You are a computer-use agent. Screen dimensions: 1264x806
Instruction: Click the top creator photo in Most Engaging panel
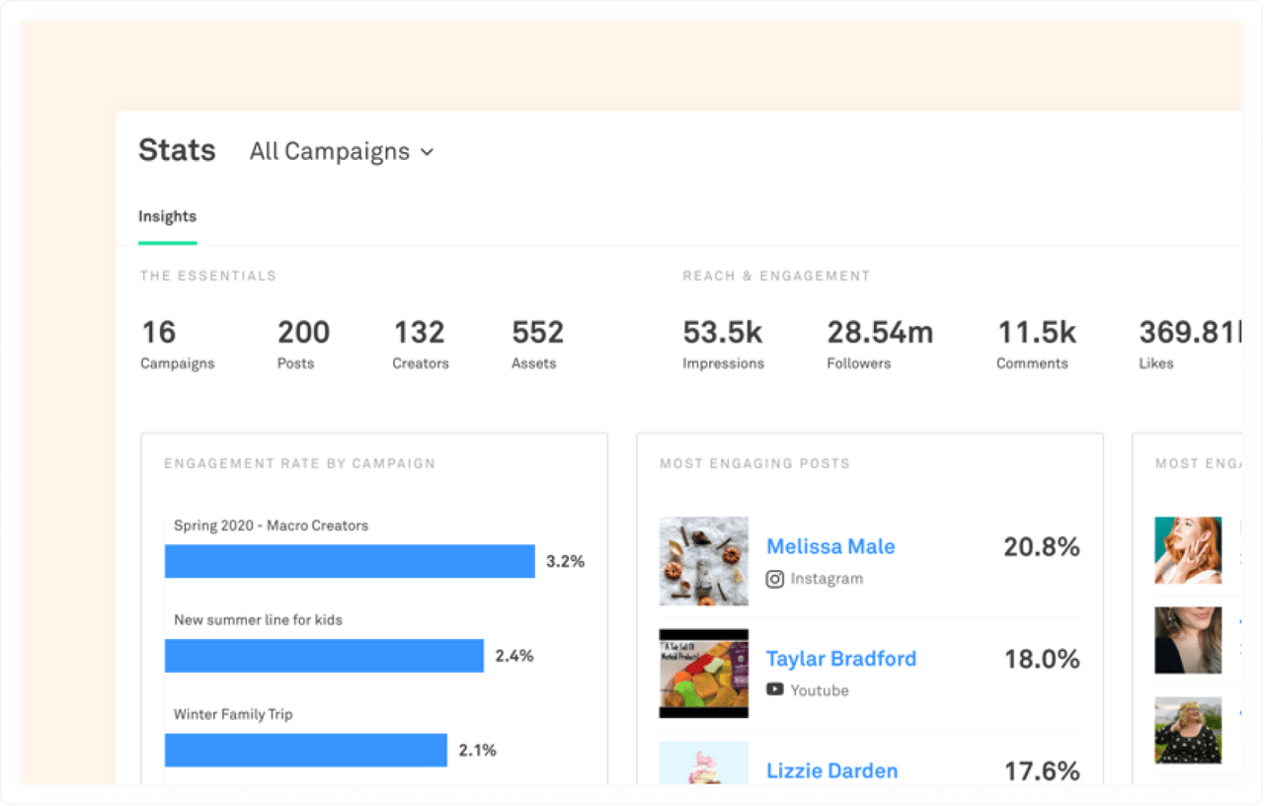tap(1188, 547)
